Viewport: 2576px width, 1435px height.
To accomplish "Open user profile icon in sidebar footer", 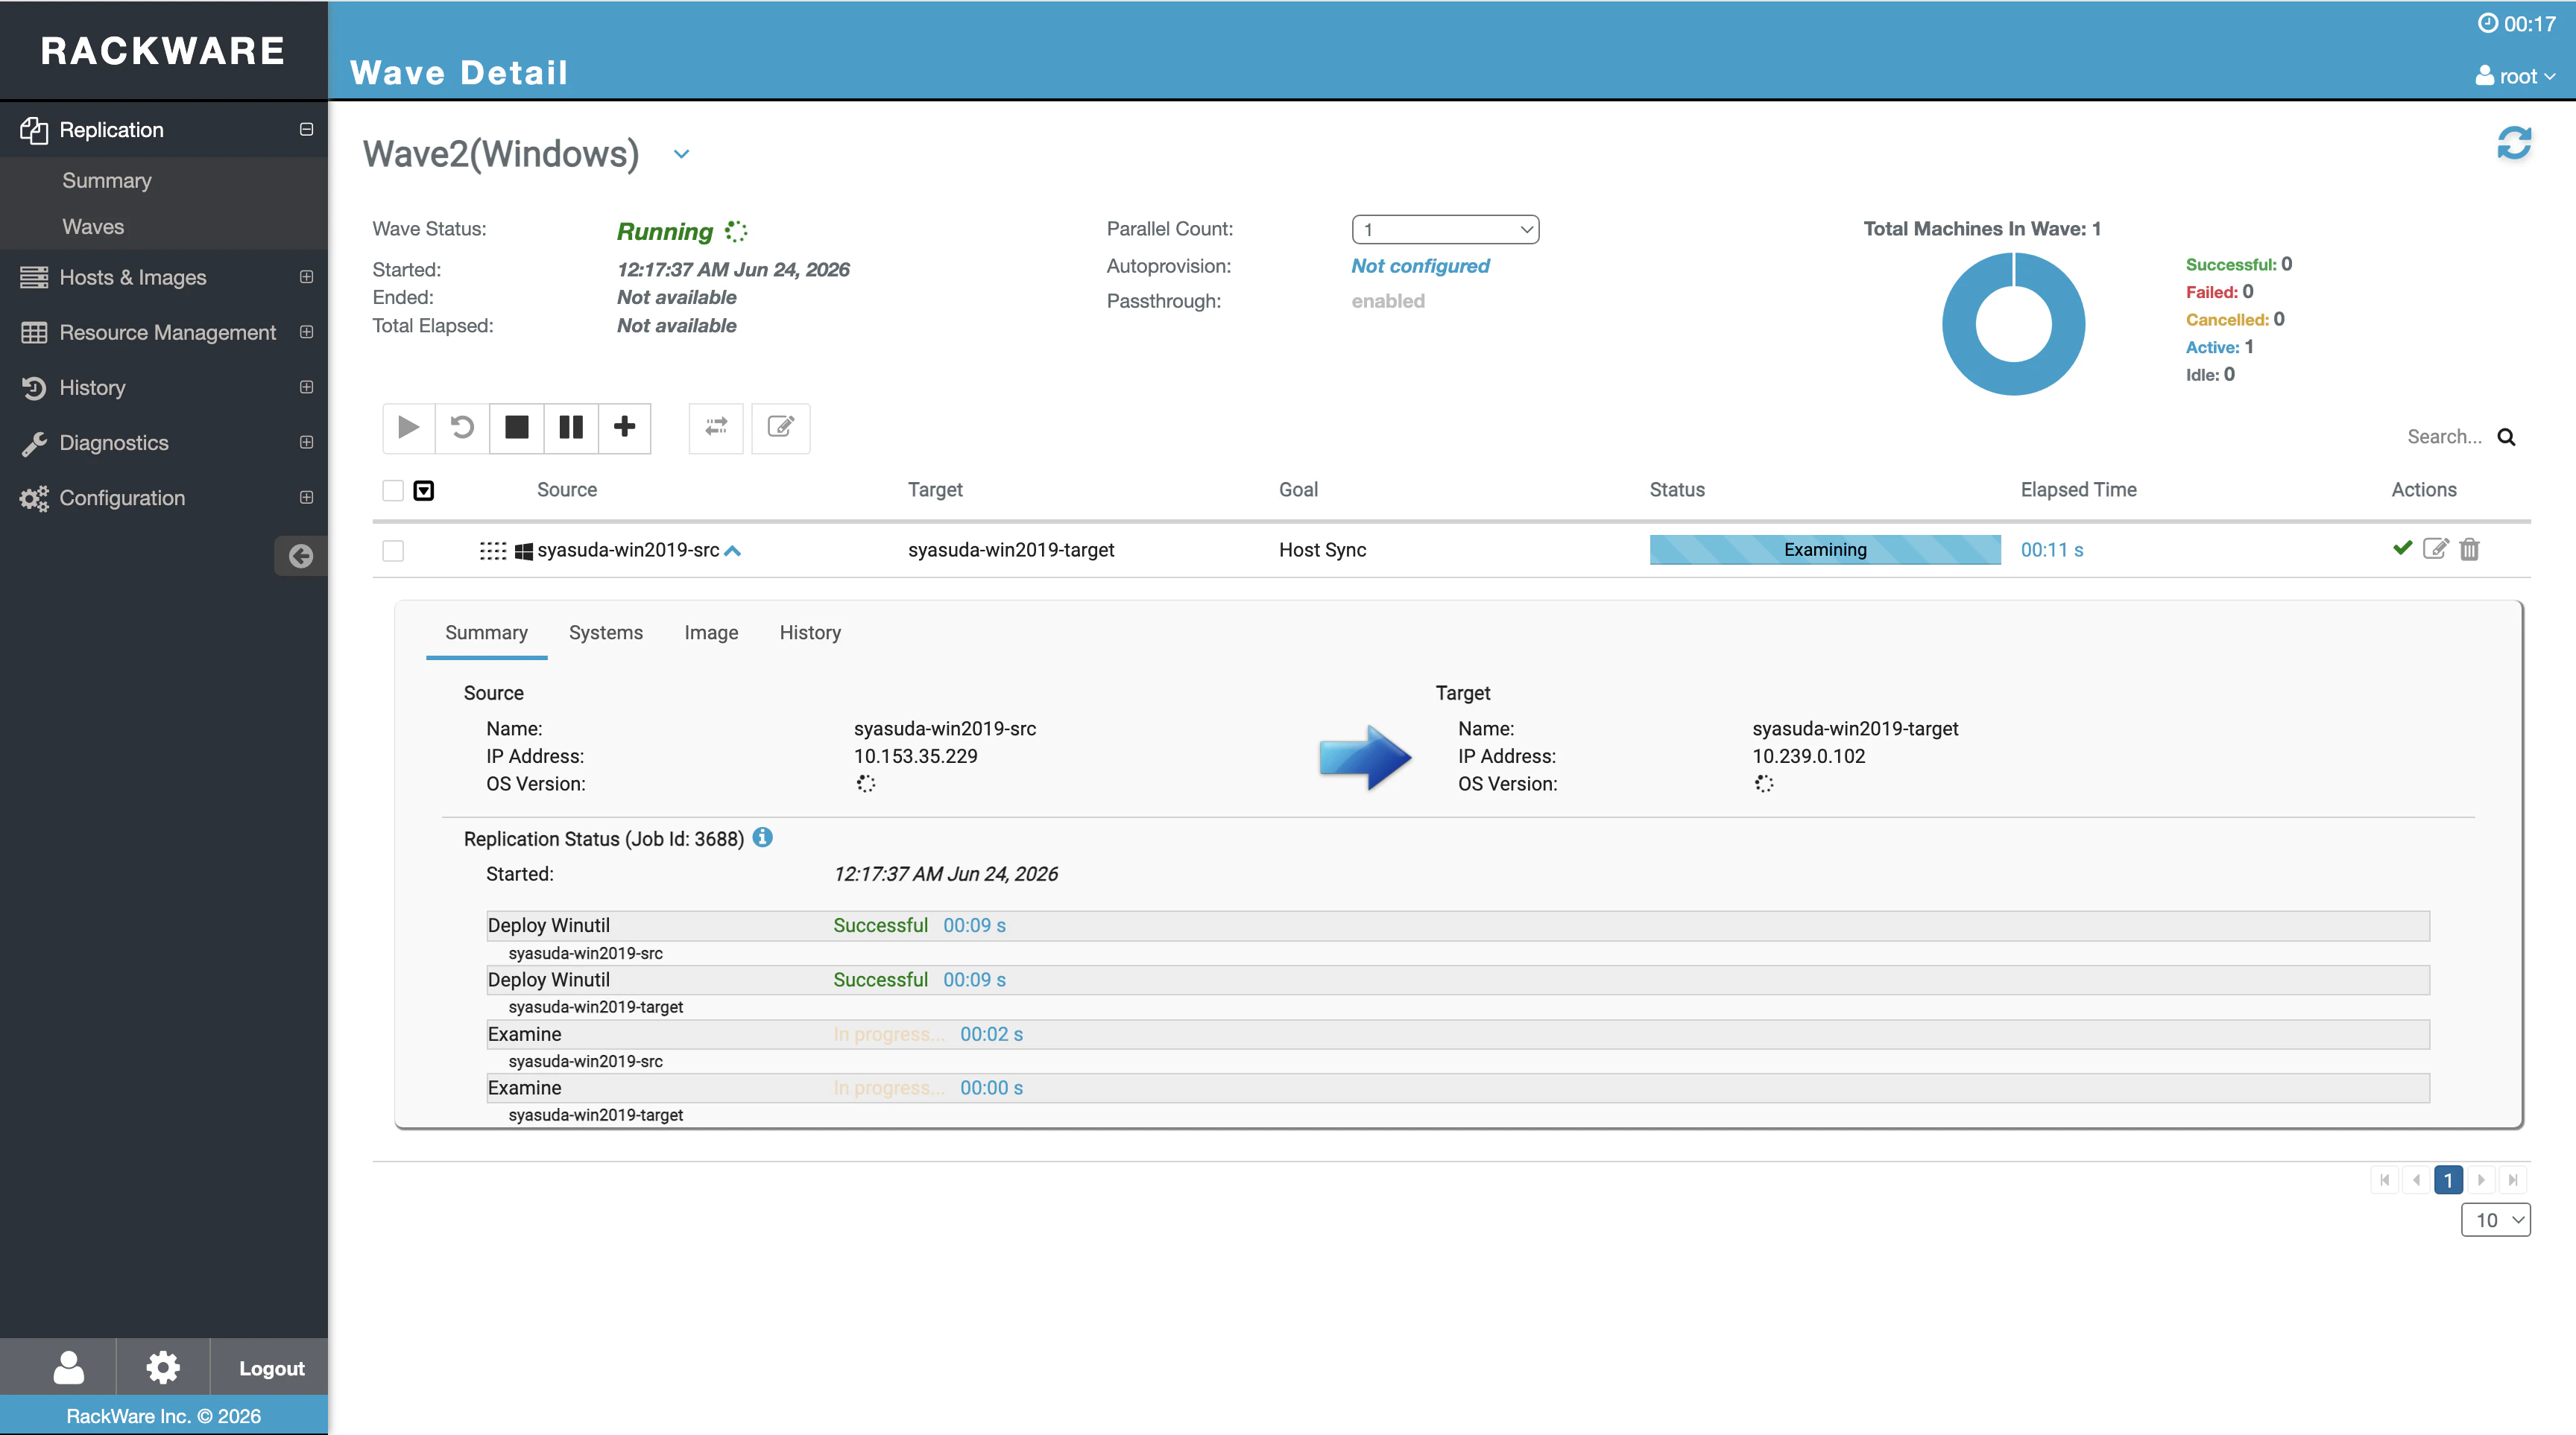I will 68,1367.
